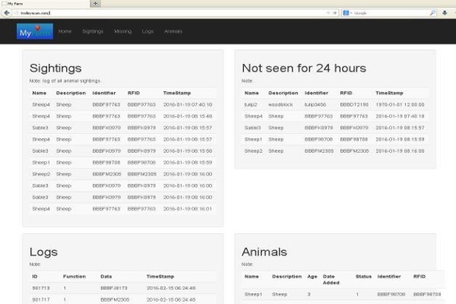This screenshot has width=456, height=304.
Task: Click Age column header in Animals table
Action: click(312, 277)
